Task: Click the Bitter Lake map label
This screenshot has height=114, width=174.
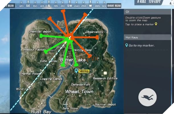Action: 73,60
